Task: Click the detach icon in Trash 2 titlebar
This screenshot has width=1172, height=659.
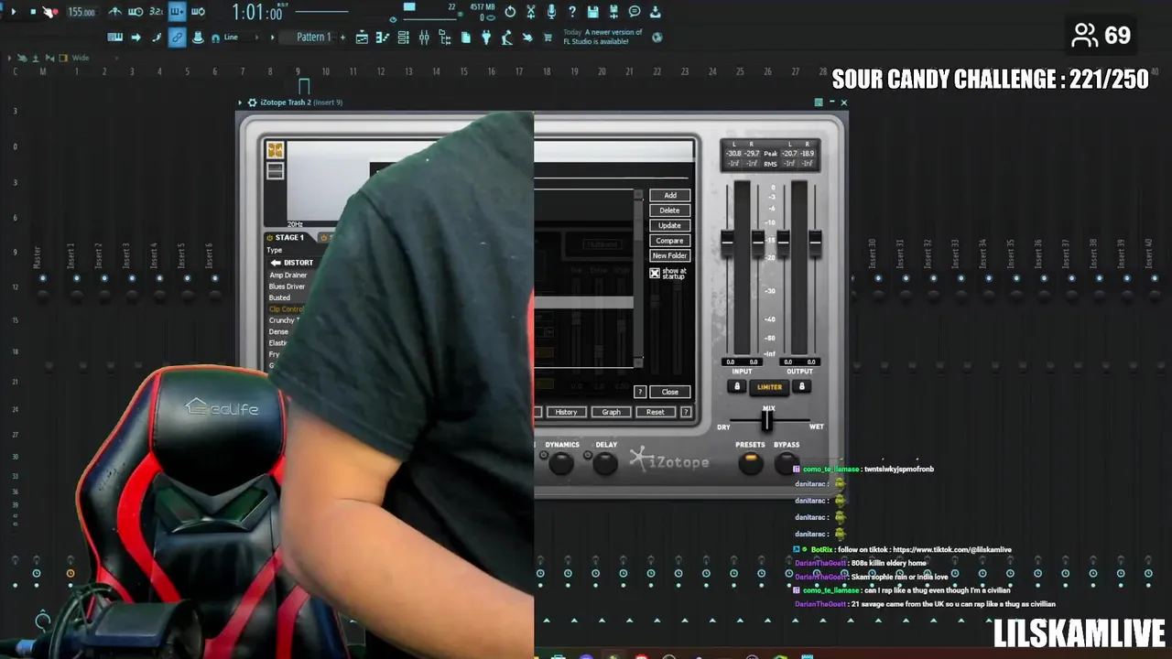Action: coord(819,103)
